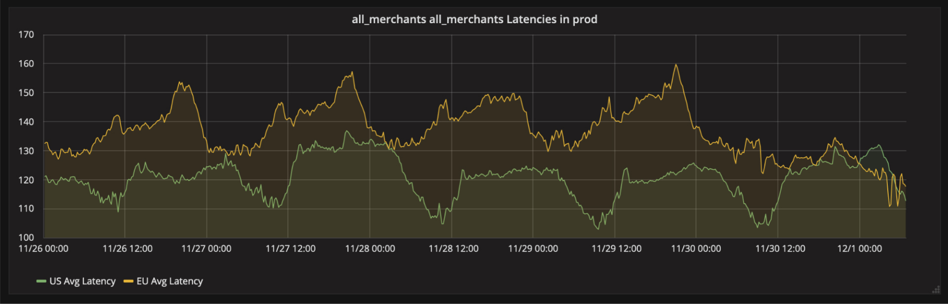Click the 11/26 00:00 time axis label

[43, 249]
